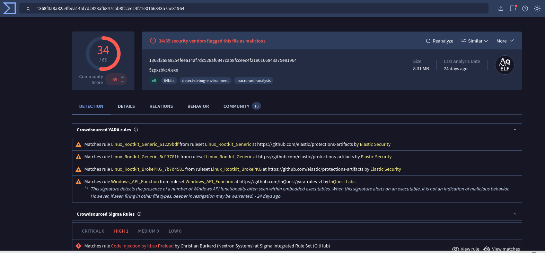Open the notifications chat icon

(513, 8)
